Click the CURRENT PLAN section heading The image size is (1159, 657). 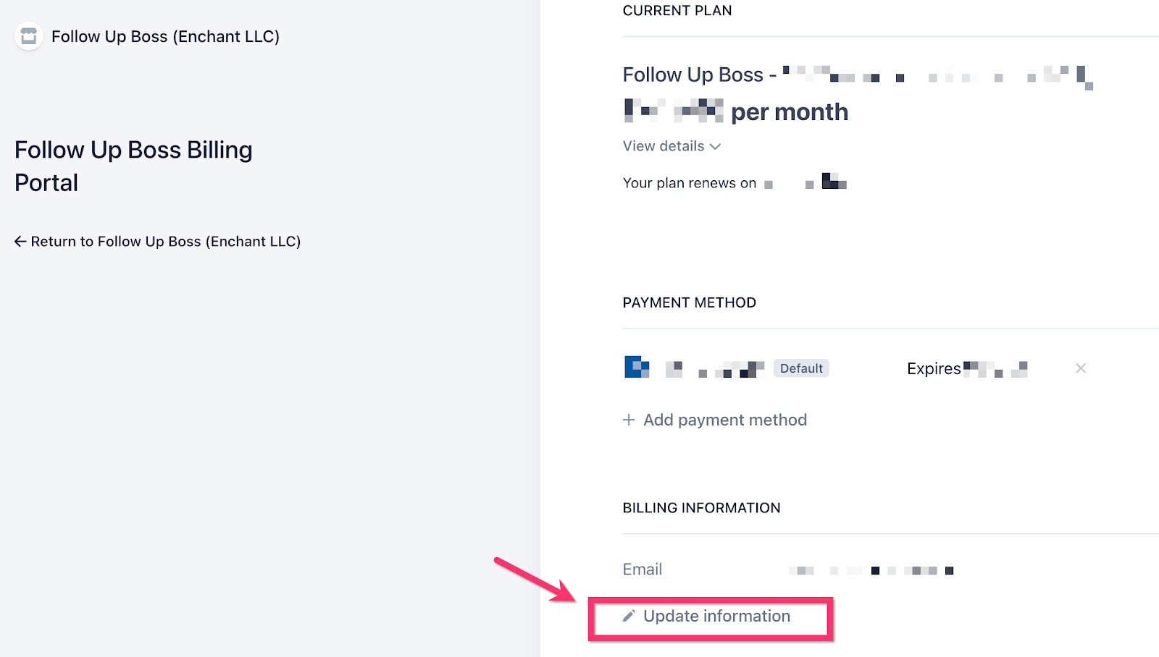677,11
